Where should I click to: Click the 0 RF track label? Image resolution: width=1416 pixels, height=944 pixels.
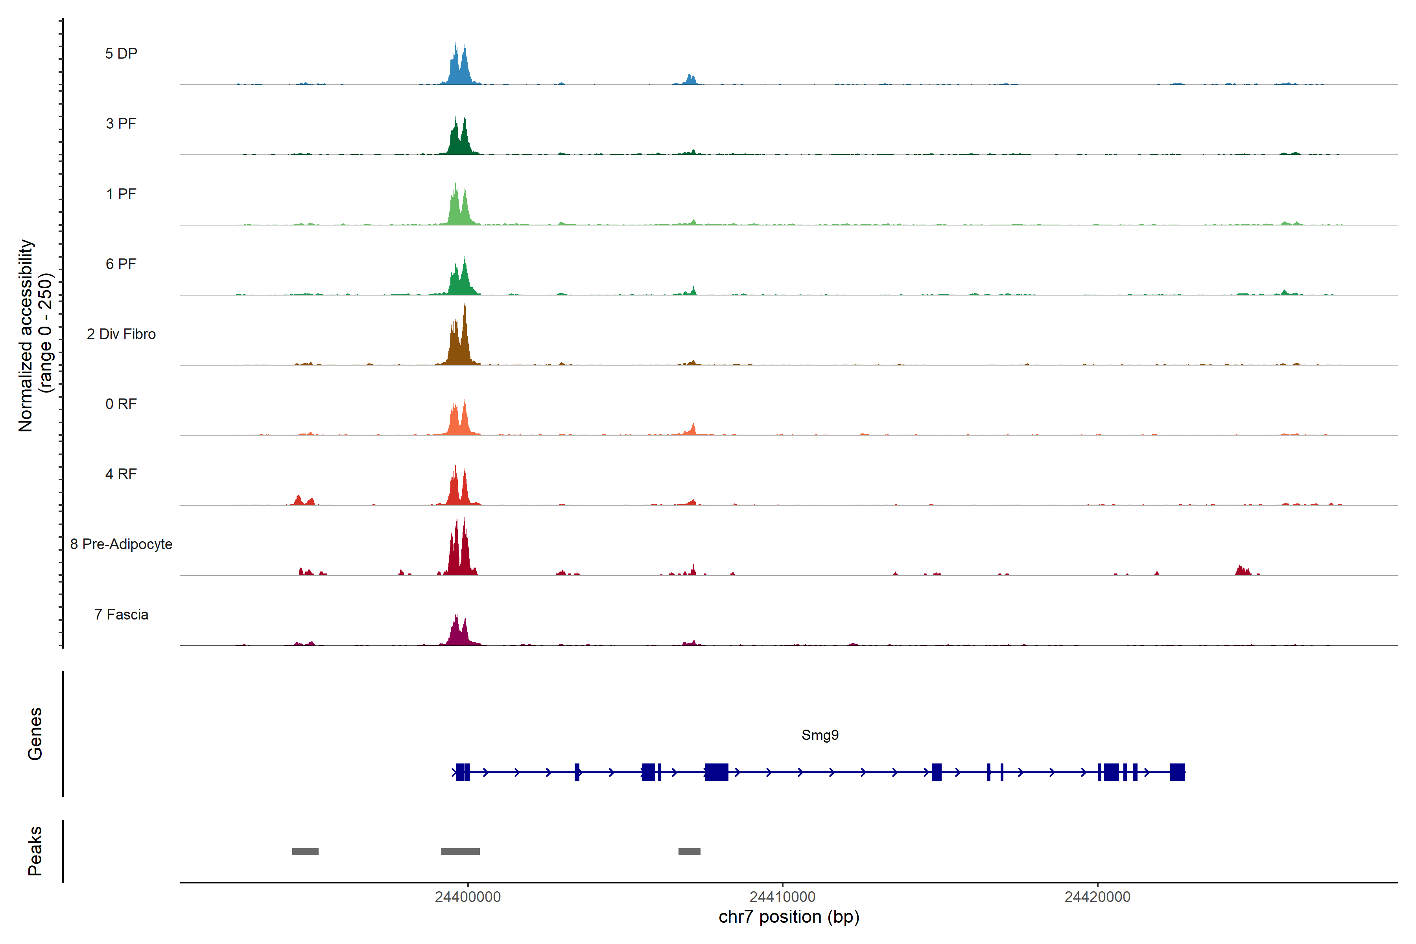point(121,404)
